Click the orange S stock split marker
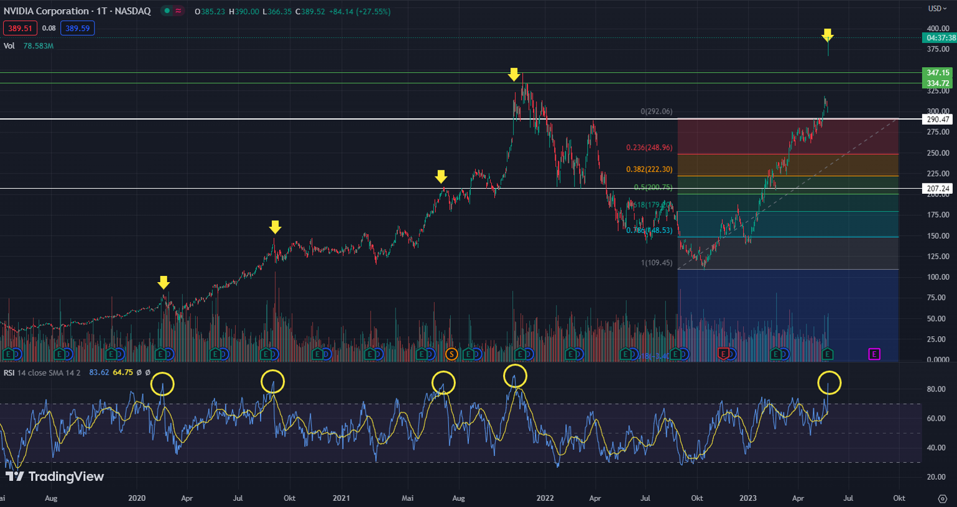The image size is (957, 507). click(451, 354)
